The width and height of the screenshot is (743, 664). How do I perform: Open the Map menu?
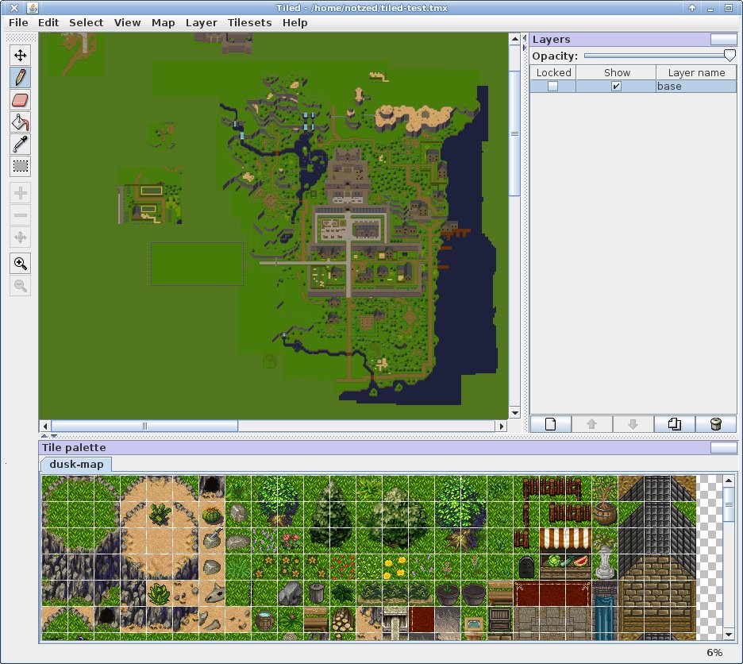click(163, 23)
